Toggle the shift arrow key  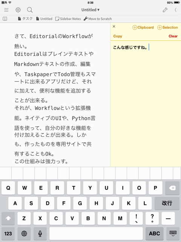point(8,218)
